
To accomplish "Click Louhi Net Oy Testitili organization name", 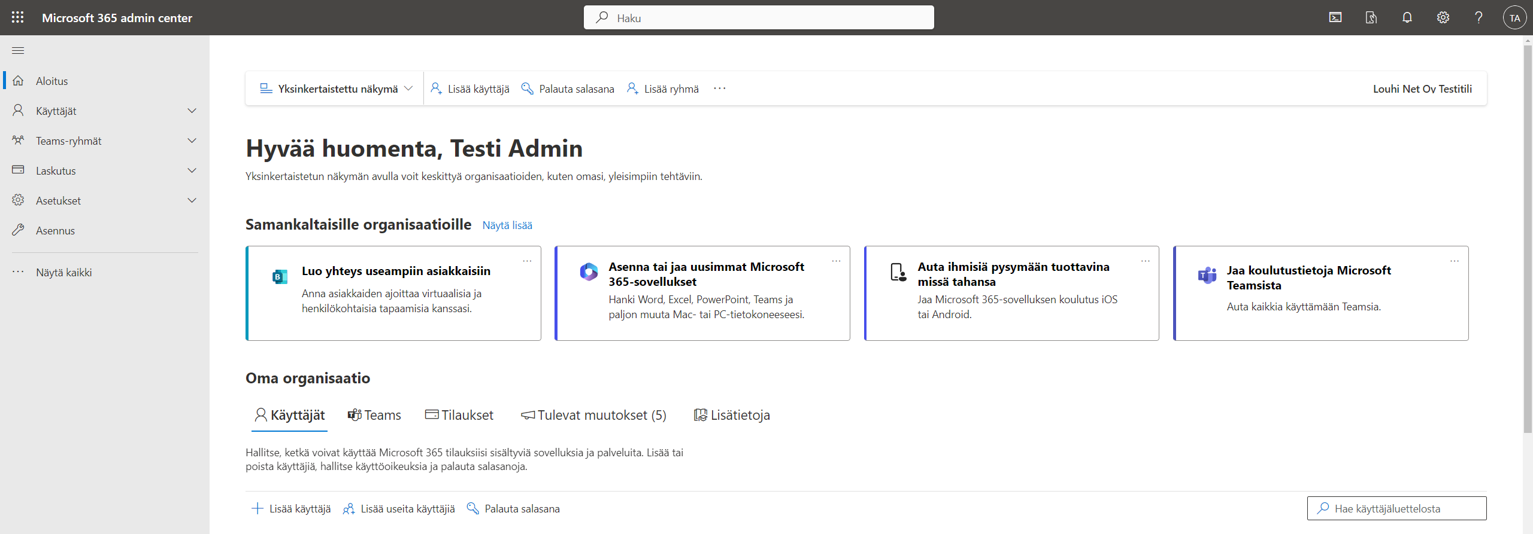I will [1422, 89].
